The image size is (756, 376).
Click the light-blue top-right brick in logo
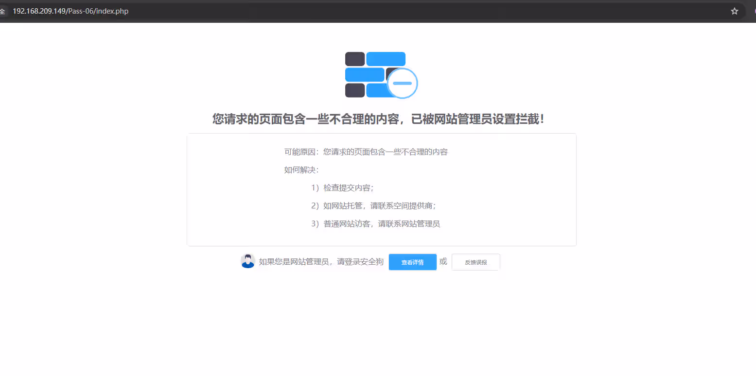click(x=386, y=59)
